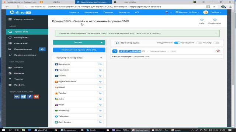This screenshot has width=236, height=132.
Task: Select the Avito service
Action: [79, 99]
